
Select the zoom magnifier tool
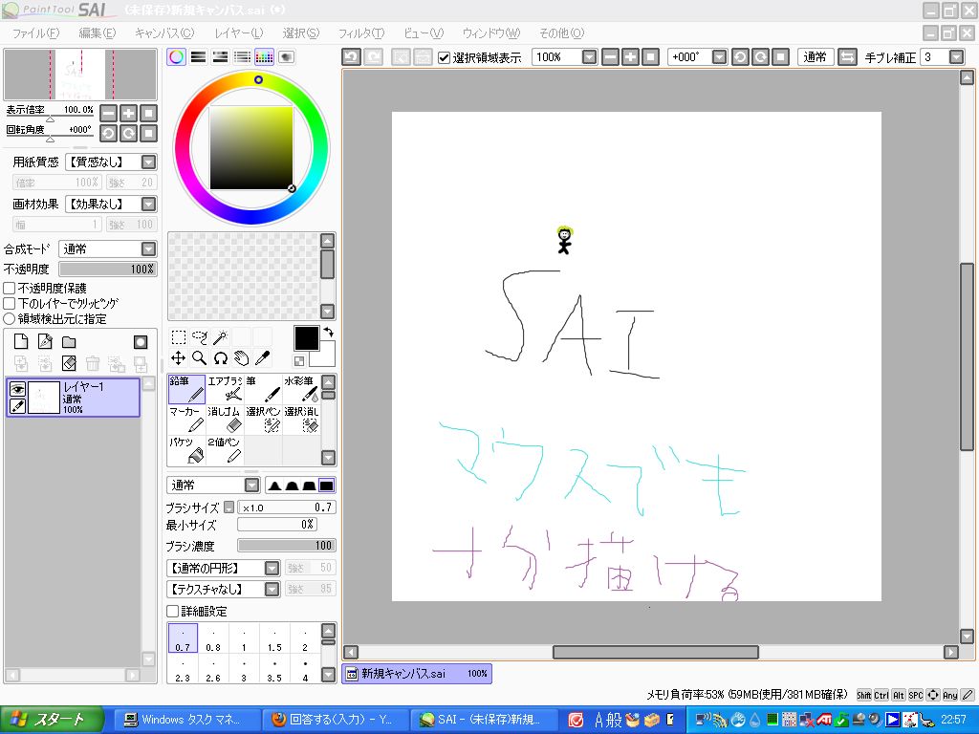200,358
